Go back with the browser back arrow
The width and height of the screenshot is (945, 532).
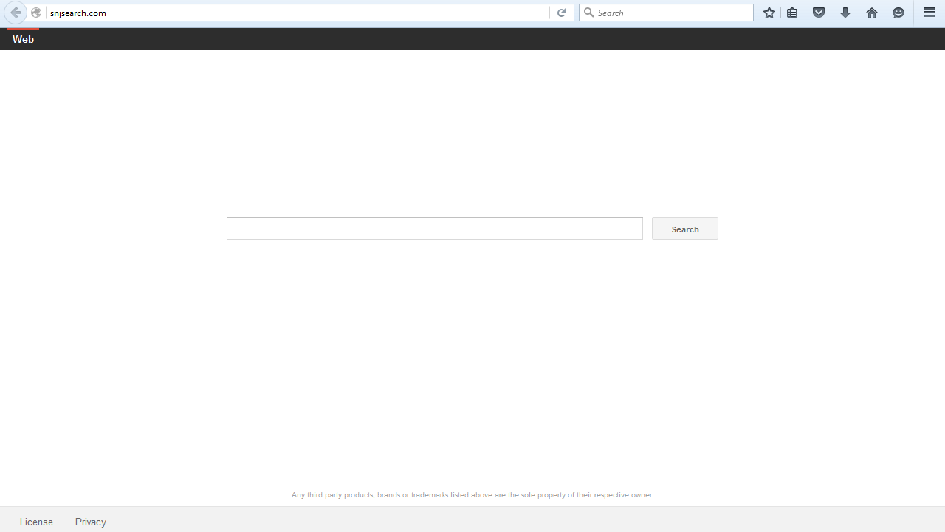[x=15, y=13]
